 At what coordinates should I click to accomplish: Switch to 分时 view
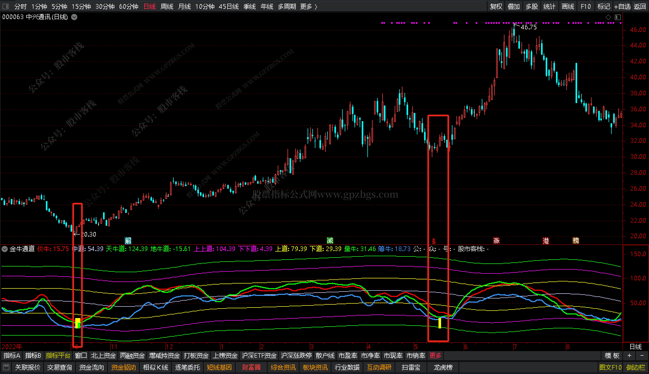click(x=20, y=6)
